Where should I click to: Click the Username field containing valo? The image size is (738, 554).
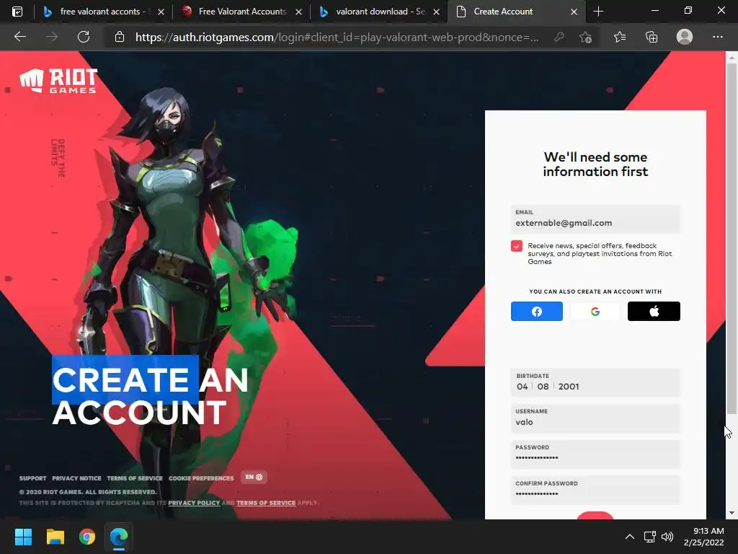click(x=595, y=418)
